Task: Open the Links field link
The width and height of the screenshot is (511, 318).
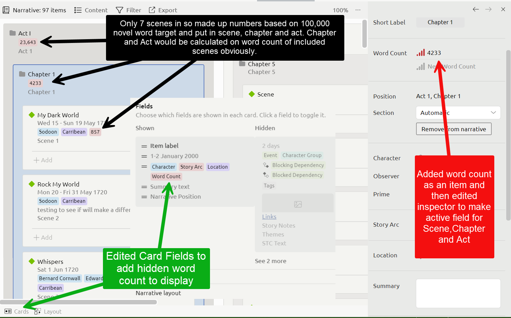Action: (x=269, y=217)
